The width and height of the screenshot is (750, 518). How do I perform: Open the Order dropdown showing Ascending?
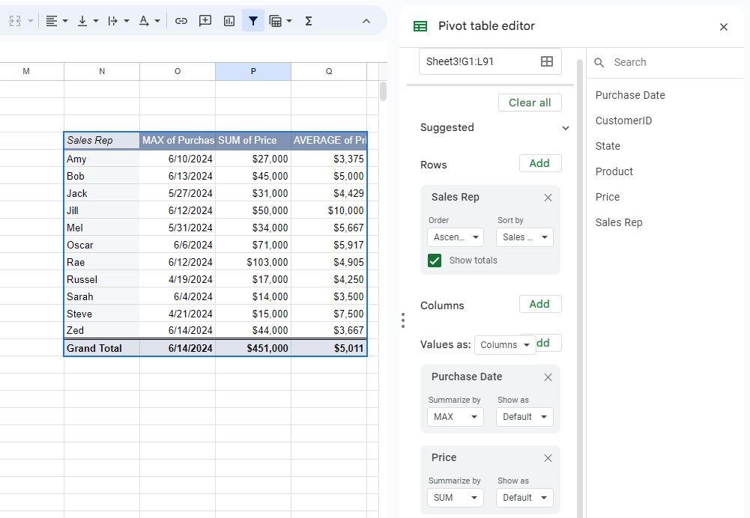[455, 237]
